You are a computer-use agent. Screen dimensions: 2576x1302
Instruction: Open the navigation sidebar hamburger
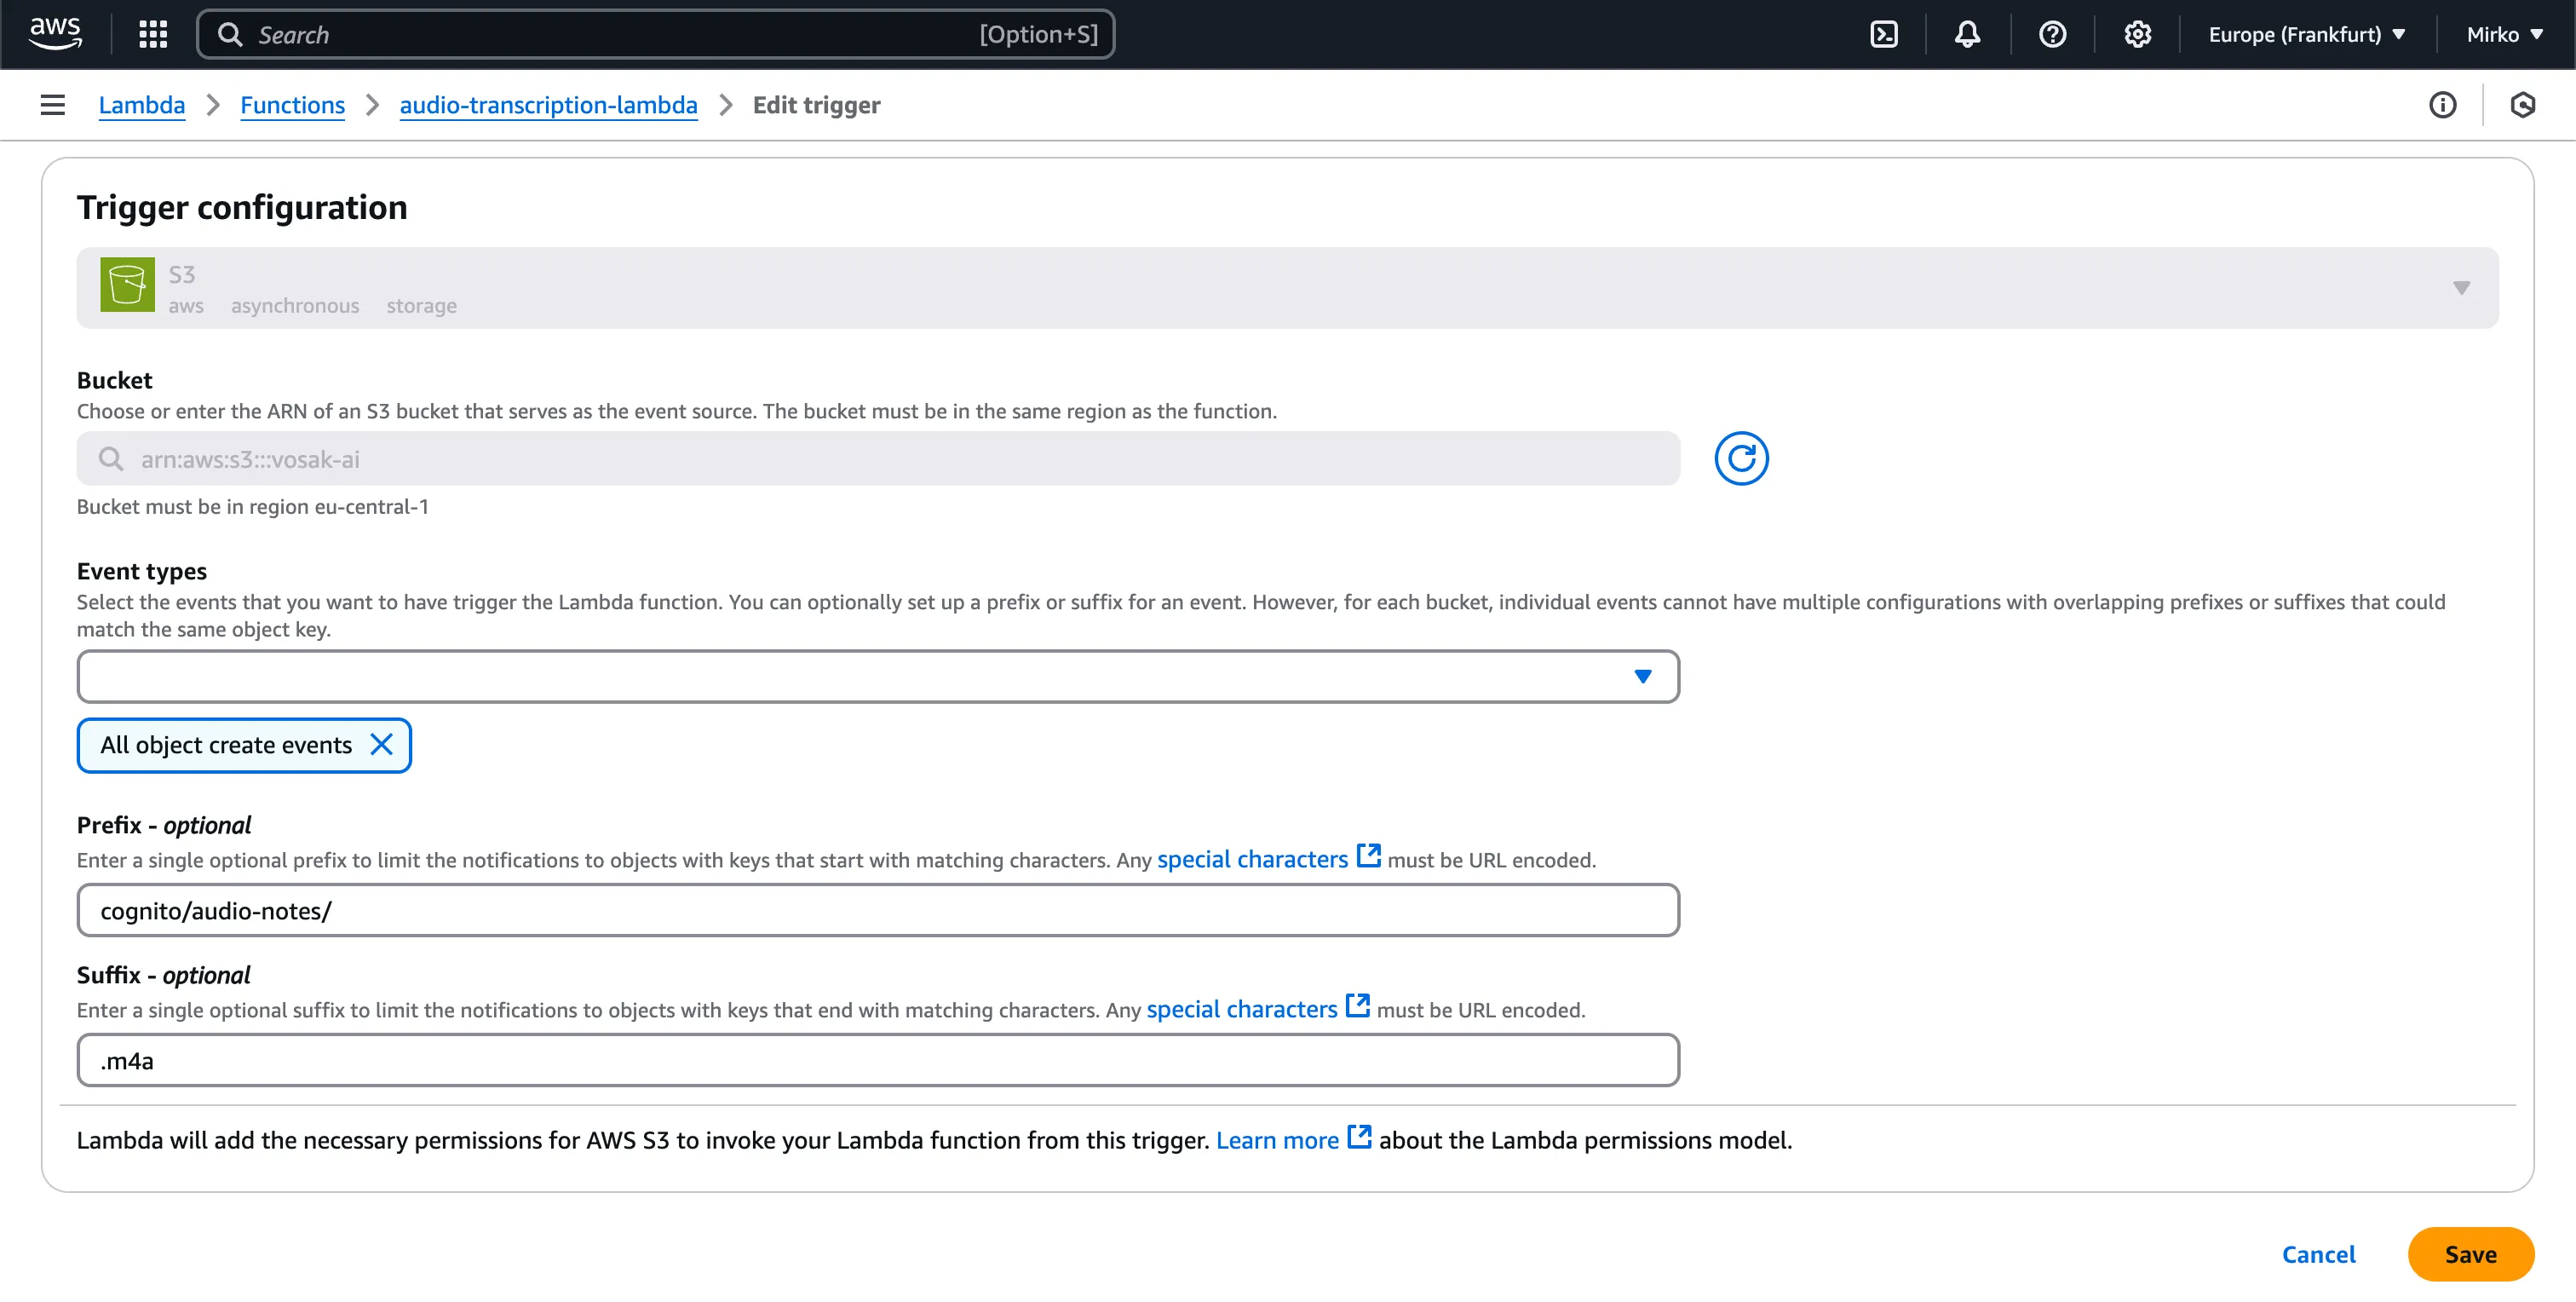click(52, 104)
